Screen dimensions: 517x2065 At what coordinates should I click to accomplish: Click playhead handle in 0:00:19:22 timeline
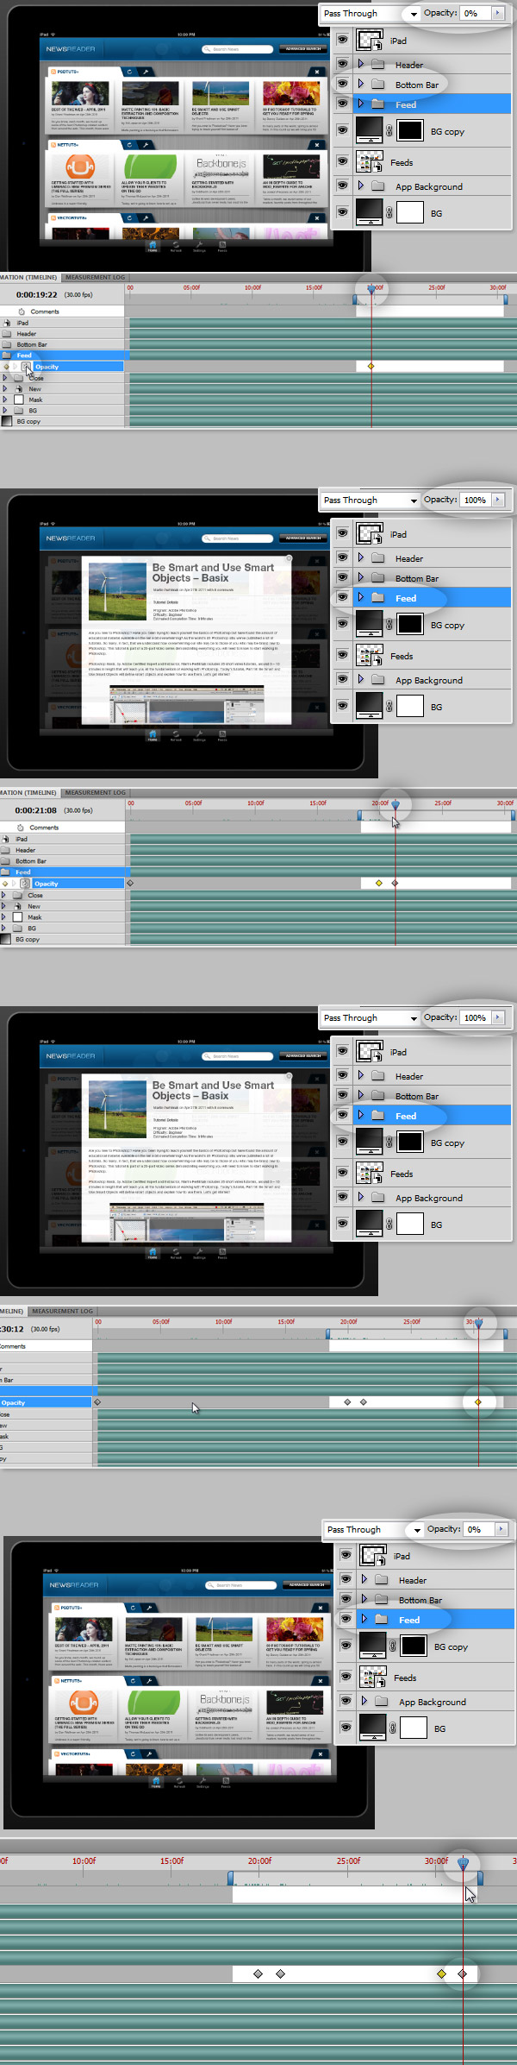coord(371,290)
